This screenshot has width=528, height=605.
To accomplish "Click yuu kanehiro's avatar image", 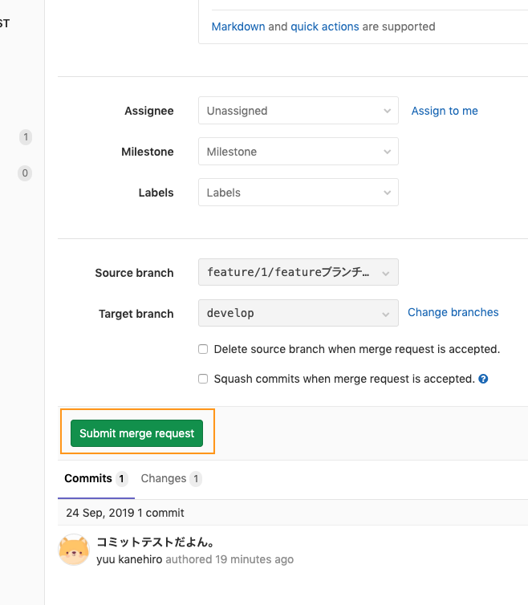I will pos(74,550).
